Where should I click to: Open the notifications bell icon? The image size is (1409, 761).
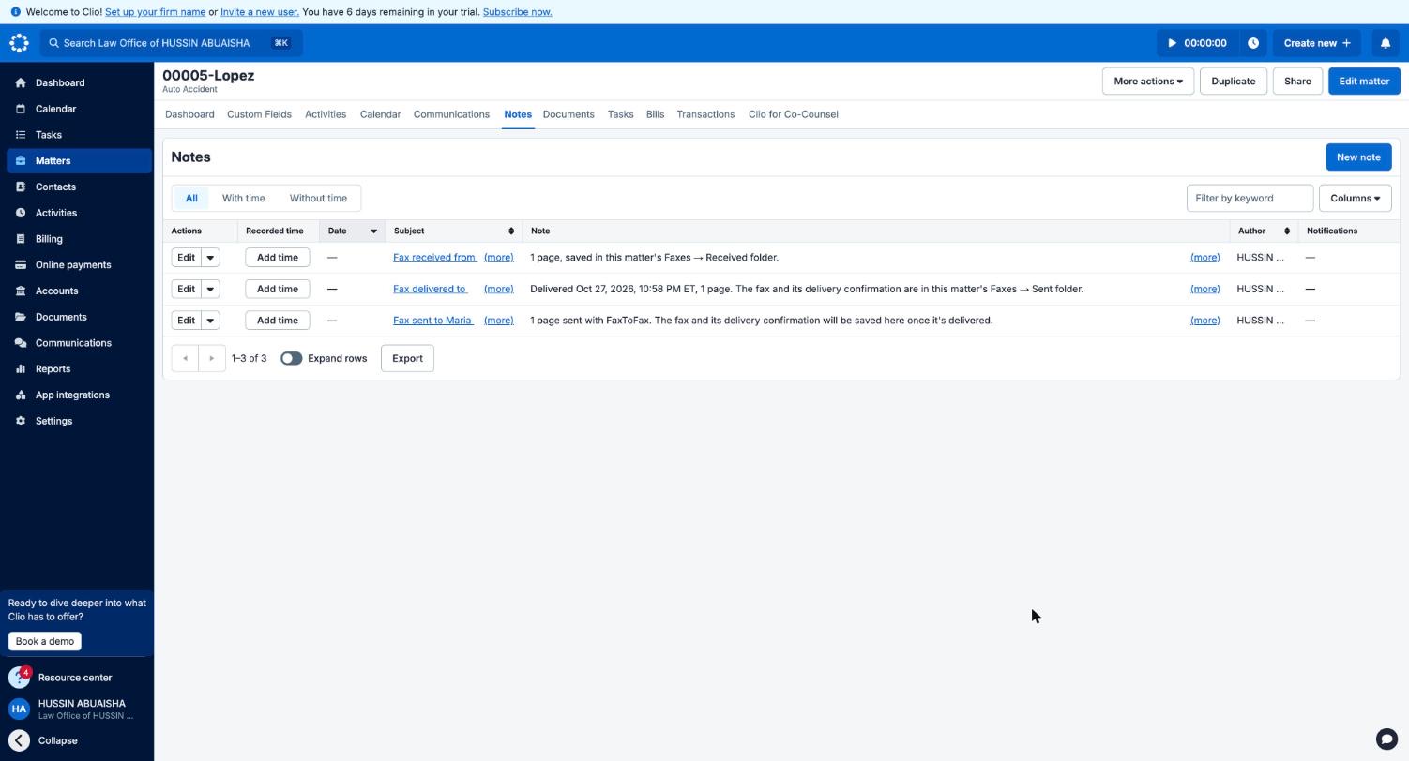coord(1385,43)
